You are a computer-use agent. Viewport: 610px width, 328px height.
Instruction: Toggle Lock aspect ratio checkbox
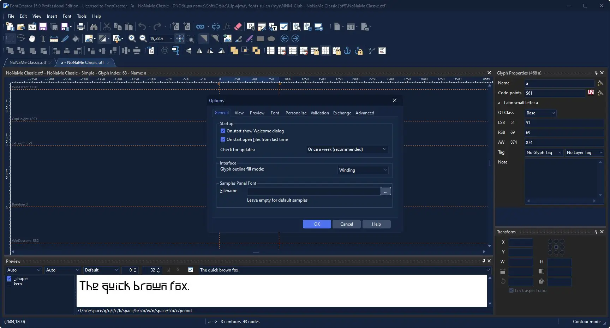(x=511, y=291)
